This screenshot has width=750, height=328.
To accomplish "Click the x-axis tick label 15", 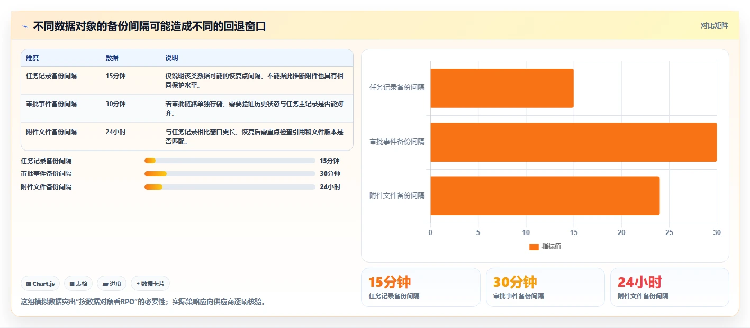I will coord(574,233).
